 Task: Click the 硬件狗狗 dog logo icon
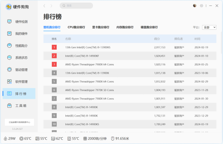point(9,7)
